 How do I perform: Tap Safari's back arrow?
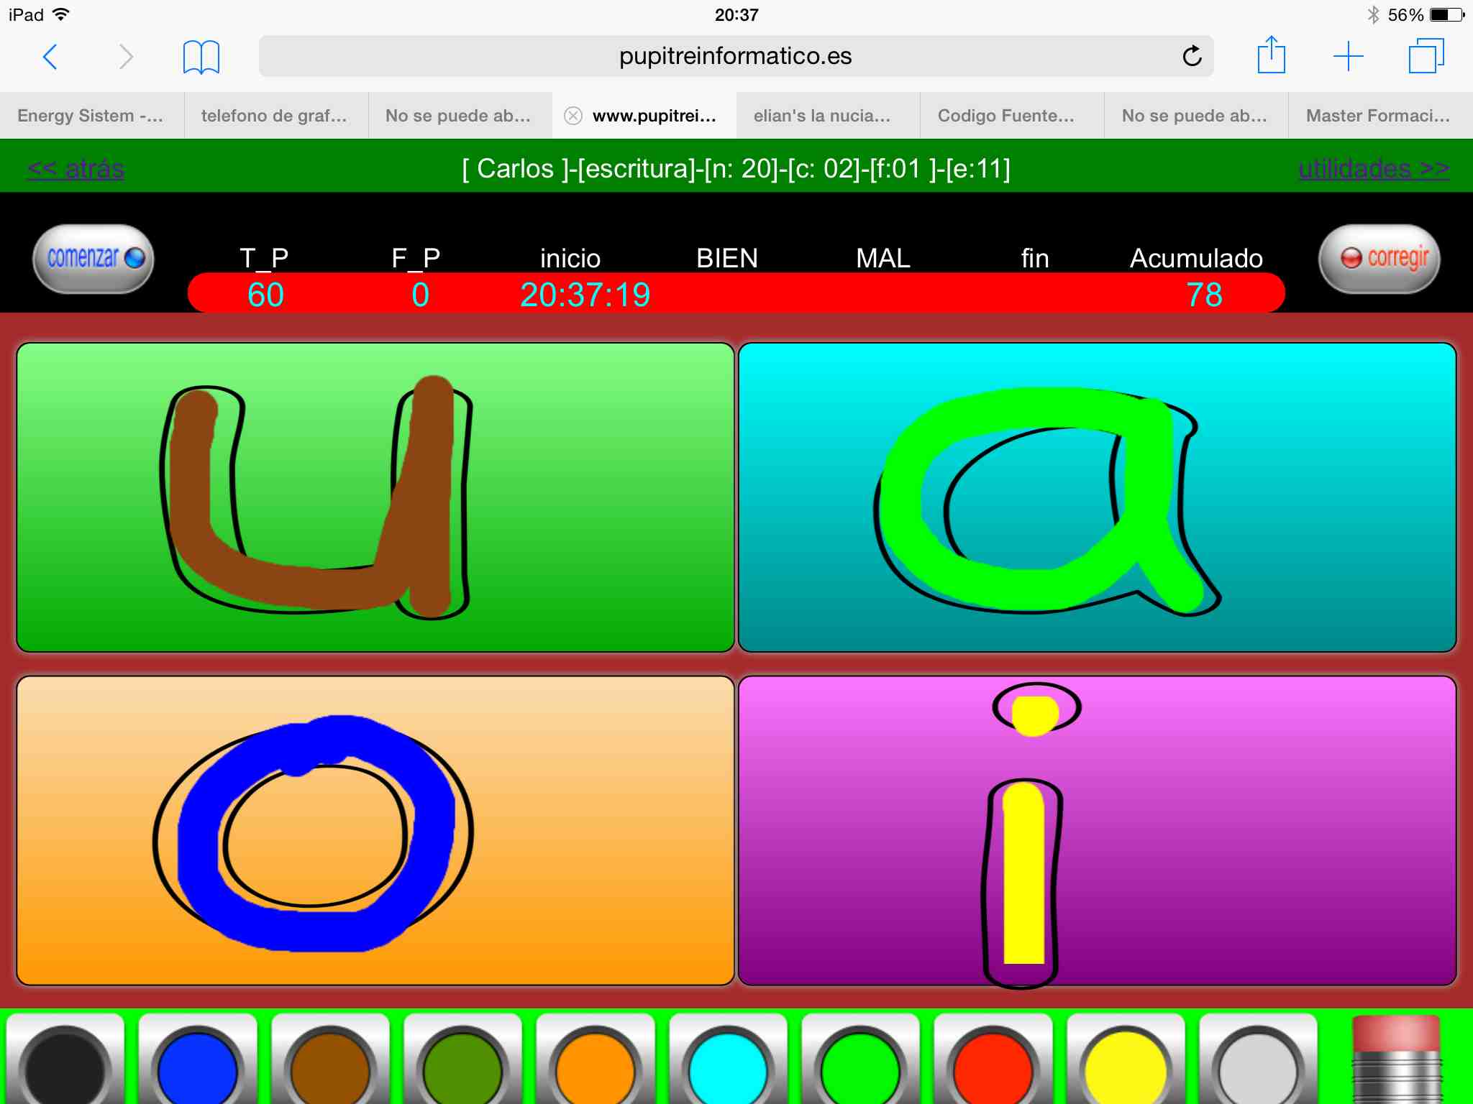(x=50, y=57)
